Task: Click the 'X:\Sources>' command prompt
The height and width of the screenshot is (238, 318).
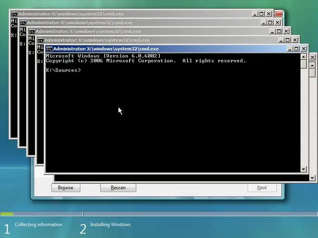Action: tap(63, 70)
